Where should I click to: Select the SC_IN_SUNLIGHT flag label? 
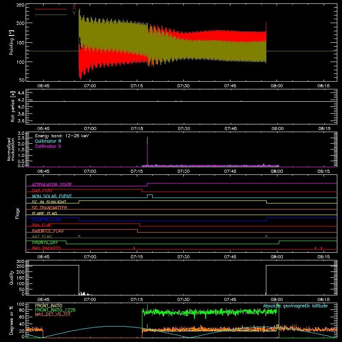[49, 202]
